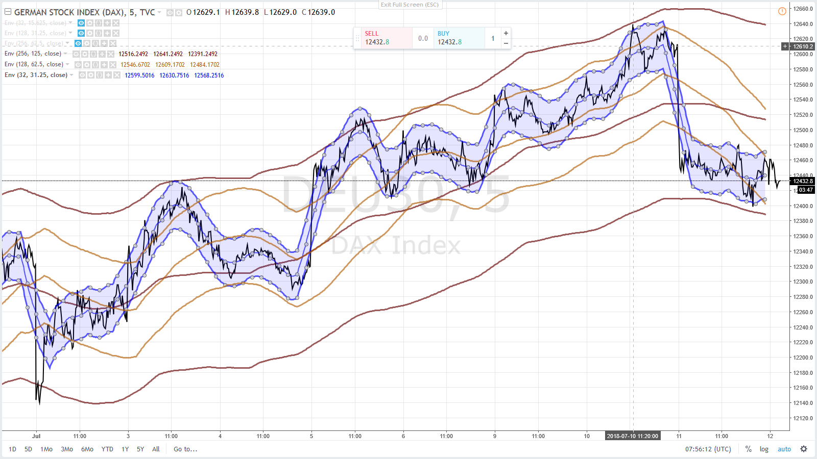The image size is (817, 459).
Task: Hide the Env (256, 125, close) indicator
Action: tap(76, 54)
